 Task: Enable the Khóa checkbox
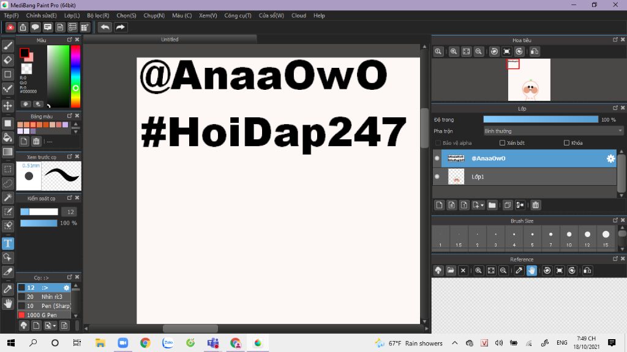[x=566, y=143]
